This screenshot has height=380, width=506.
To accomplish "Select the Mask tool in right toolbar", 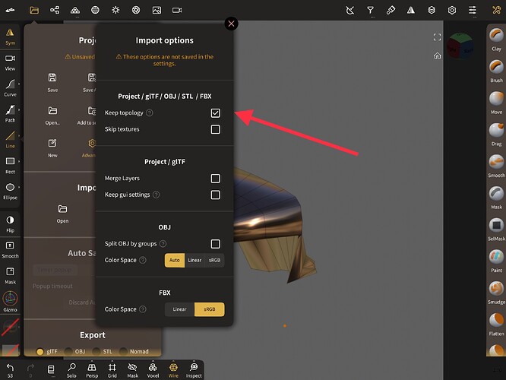I will tap(496, 198).
